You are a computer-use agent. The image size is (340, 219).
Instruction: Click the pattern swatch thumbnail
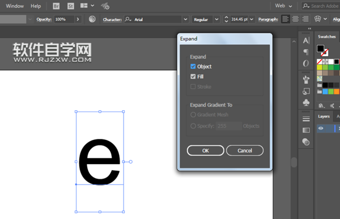tap(320, 79)
